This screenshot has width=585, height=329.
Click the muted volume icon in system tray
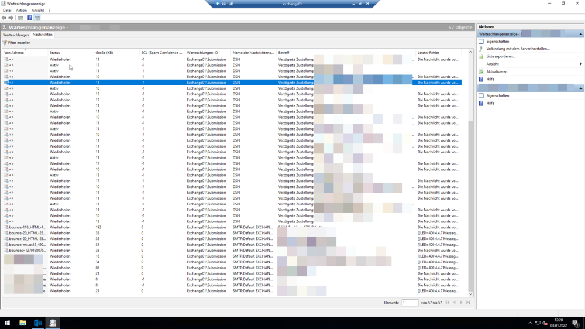click(x=545, y=323)
